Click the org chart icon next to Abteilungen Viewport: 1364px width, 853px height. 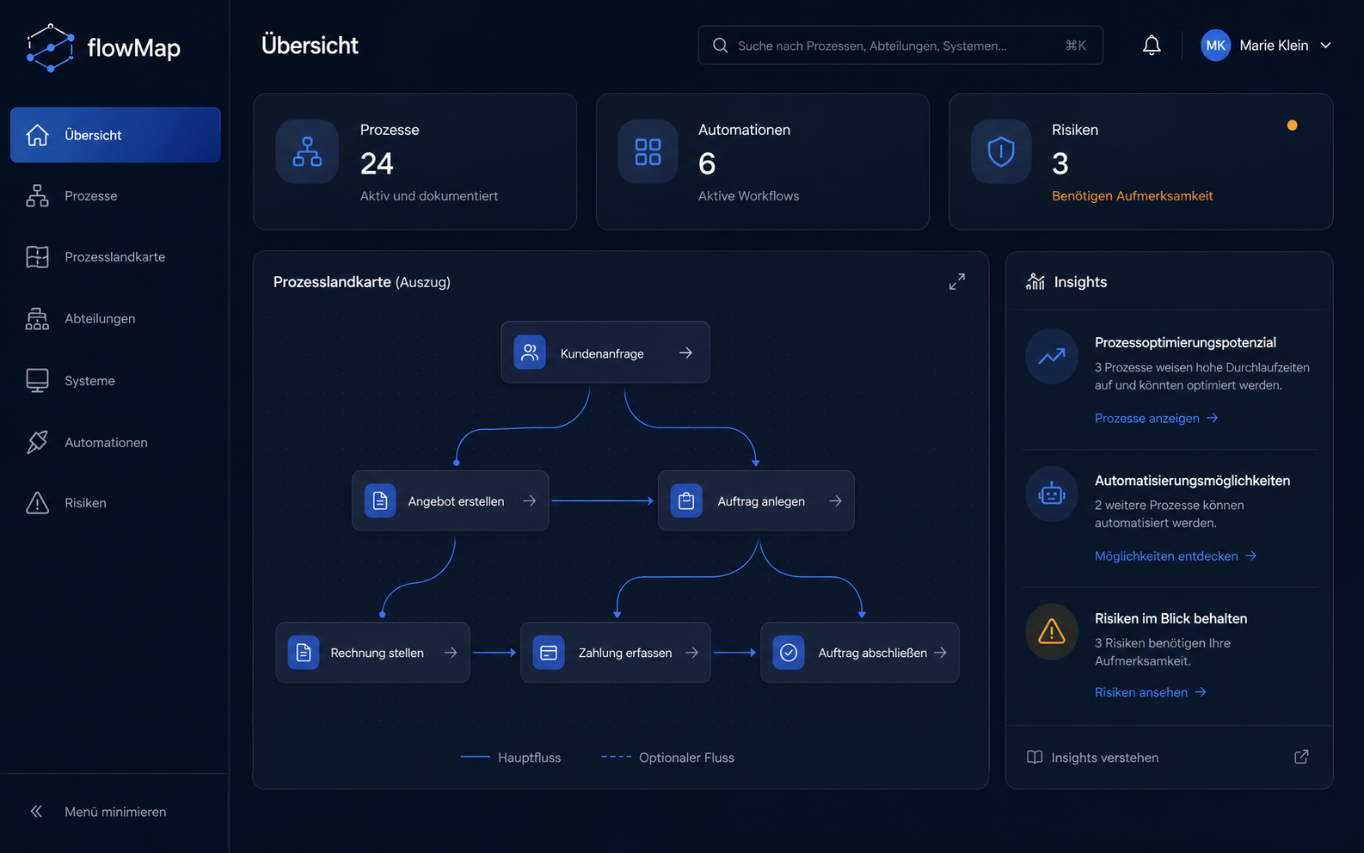(x=37, y=319)
